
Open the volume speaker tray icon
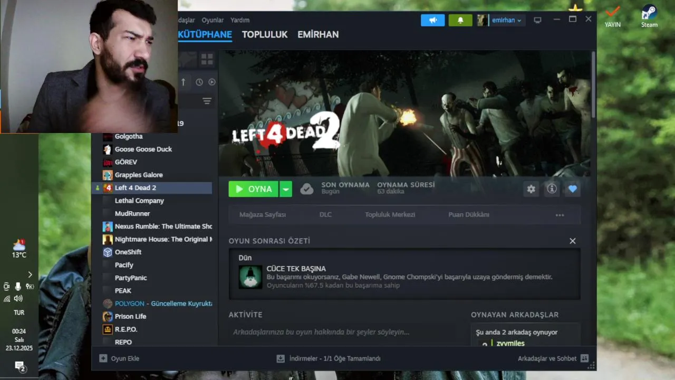(x=18, y=299)
